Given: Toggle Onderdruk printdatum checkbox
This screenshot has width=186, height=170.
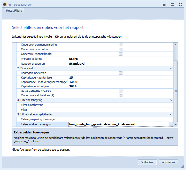Looking at the screenshot, I should coord(121,49).
